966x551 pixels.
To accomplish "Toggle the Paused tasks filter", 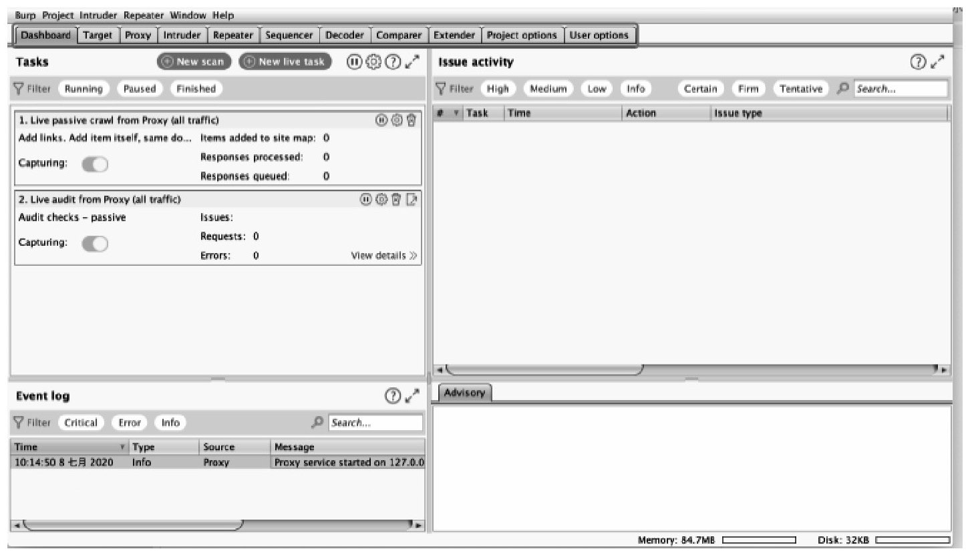I will pyautogui.click(x=140, y=89).
